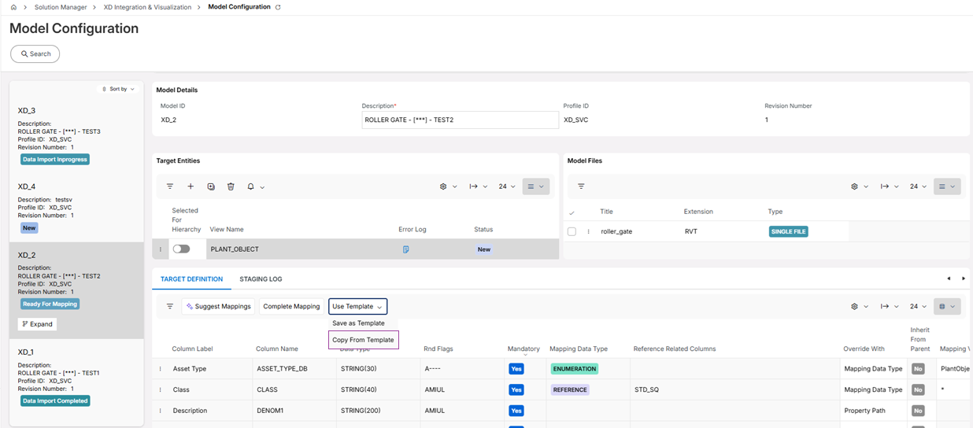
Task: Open PLANT_OBJECT error log icon
Action: point(405,249)
